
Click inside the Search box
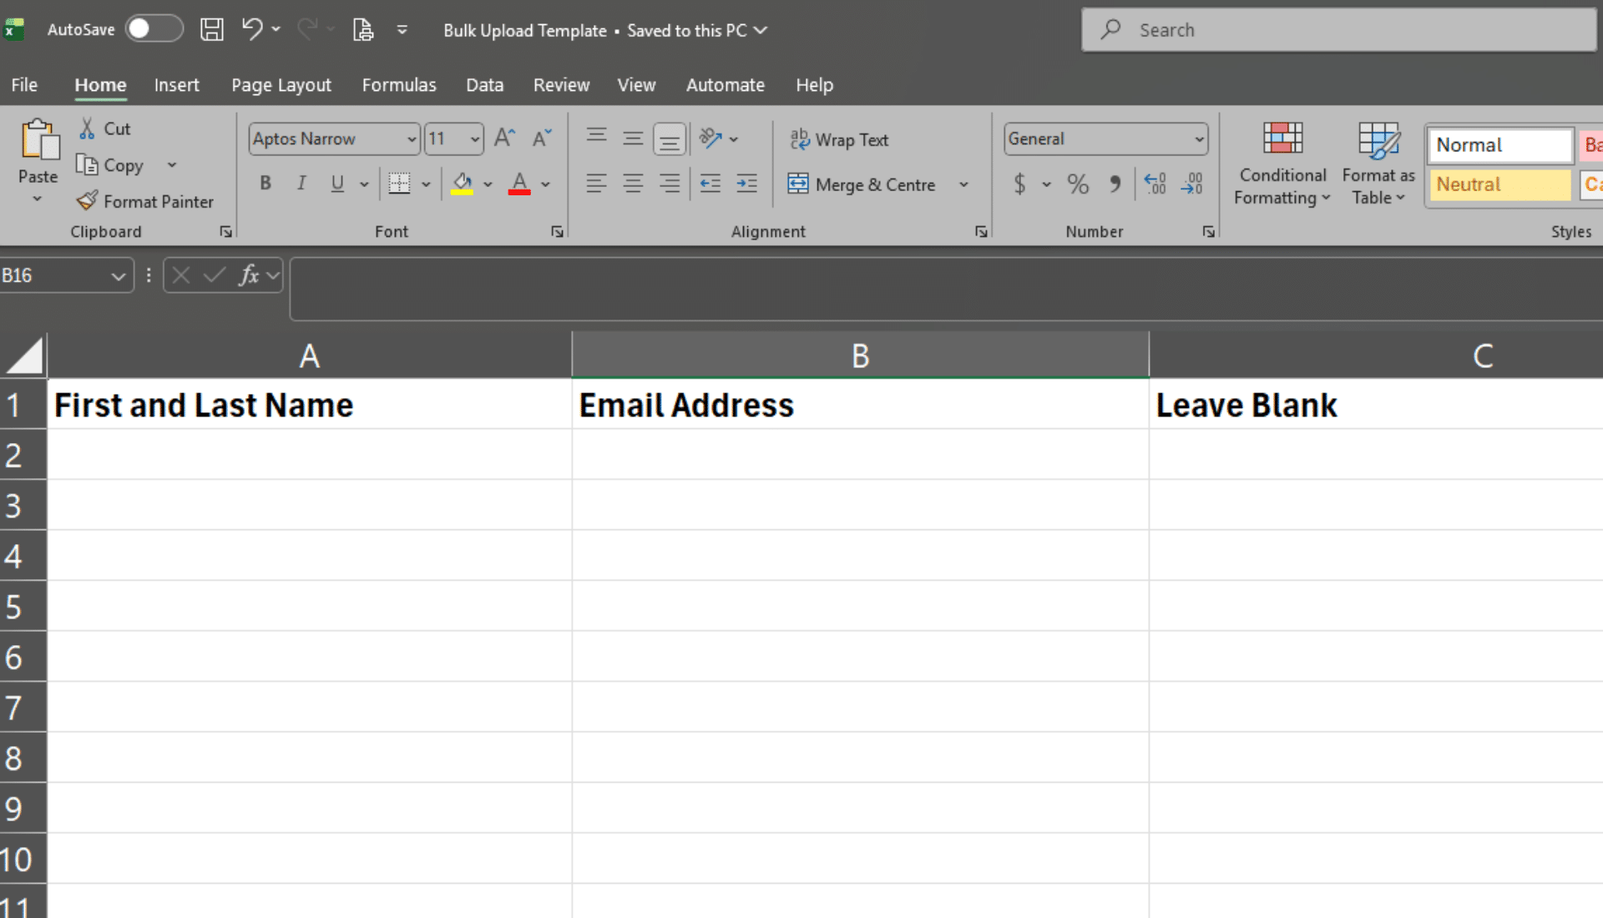[x=1339, y=30]
